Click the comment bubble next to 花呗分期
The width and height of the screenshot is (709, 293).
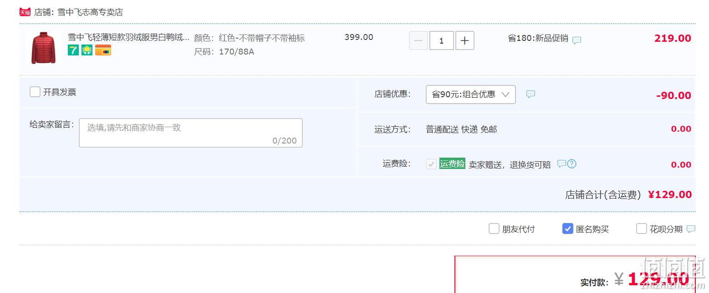click(691, 229)
